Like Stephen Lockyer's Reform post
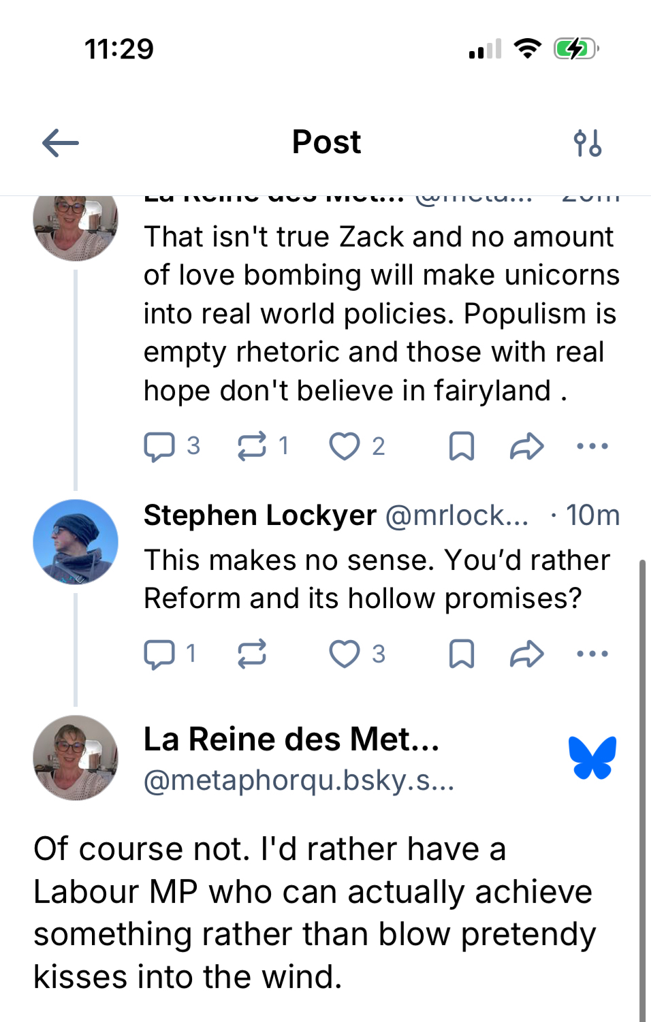Screen dimensions: 651x1022 [x=345, y=654]
